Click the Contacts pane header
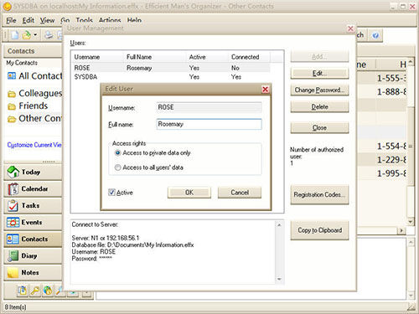The height and width of the screenshot is (314, 419). (x=33, y=51)
